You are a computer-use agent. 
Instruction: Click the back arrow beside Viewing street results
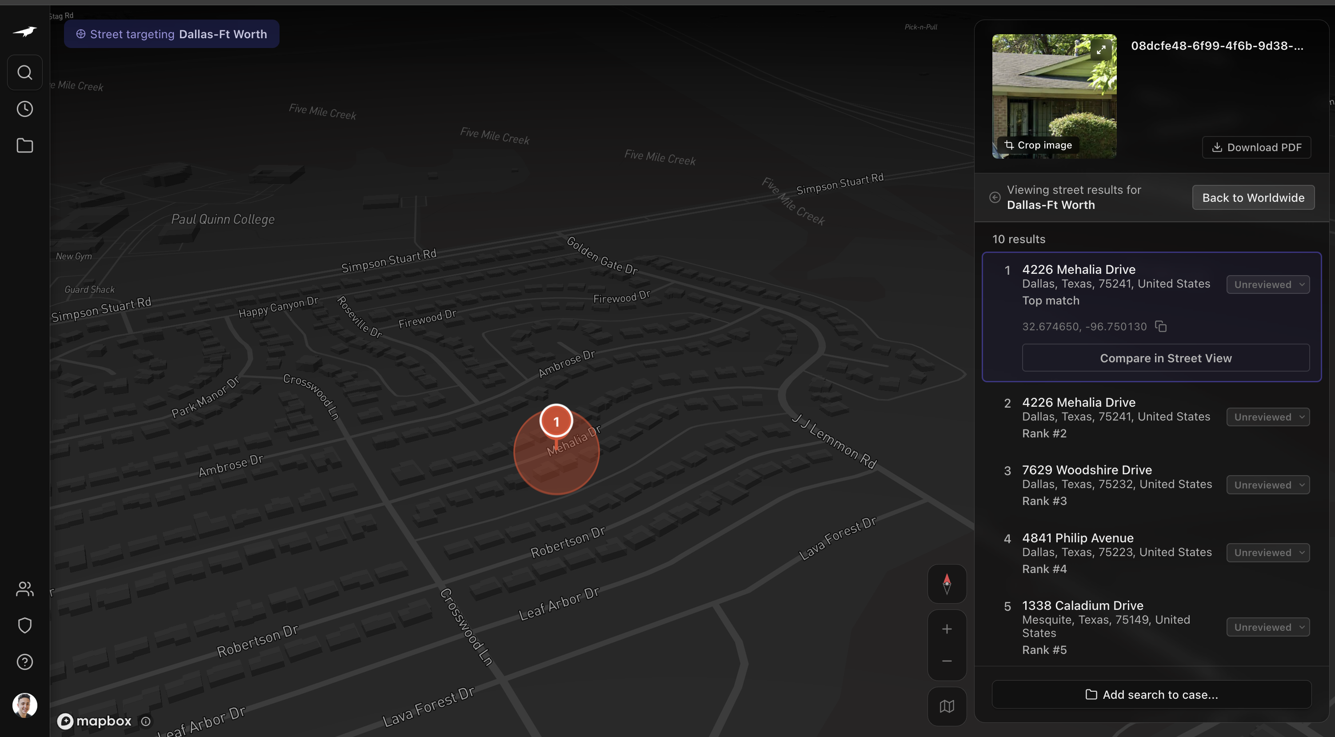click(995, 197)
